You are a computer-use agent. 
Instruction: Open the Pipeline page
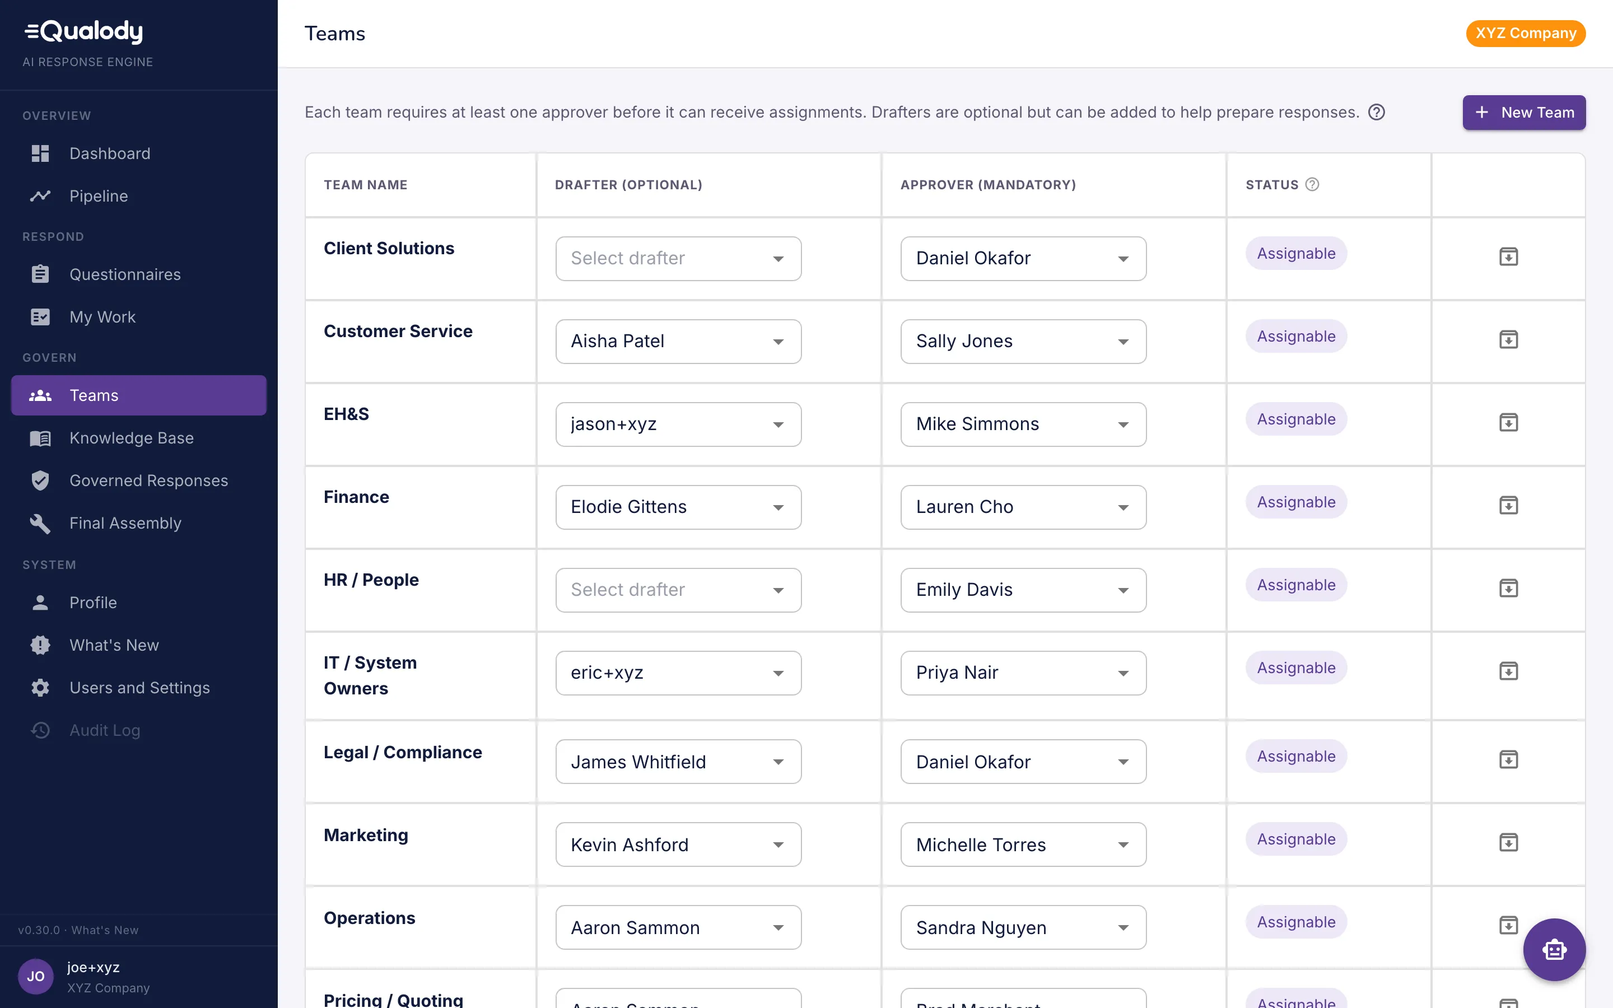click(x=139, y=196)
